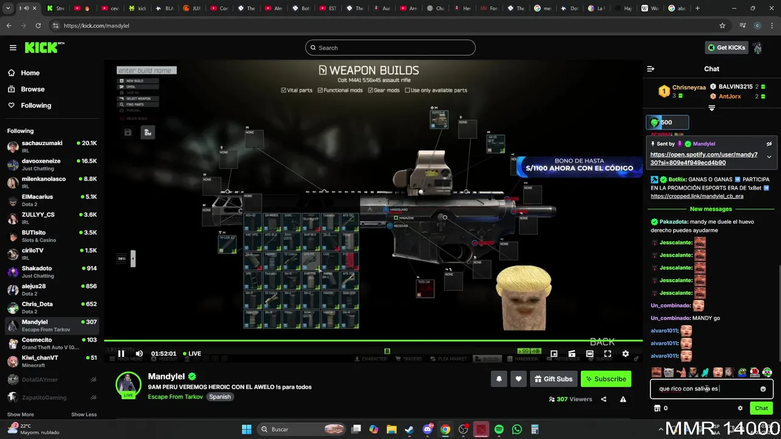Click the Spanish language tag
Image resolution: width=781 pixels, height=439 pixels.
[x=220, y=397]
